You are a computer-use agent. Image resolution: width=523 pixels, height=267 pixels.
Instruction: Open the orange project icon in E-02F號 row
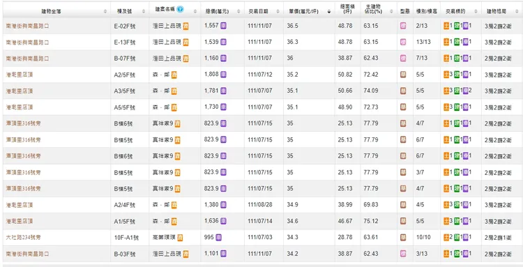coord(185,26)
